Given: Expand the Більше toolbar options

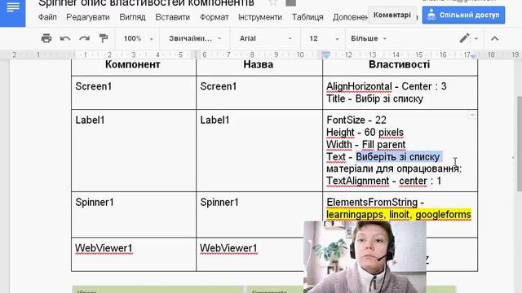Looking at the screenshot, I should pyautogui.click(x=368, y=38).
